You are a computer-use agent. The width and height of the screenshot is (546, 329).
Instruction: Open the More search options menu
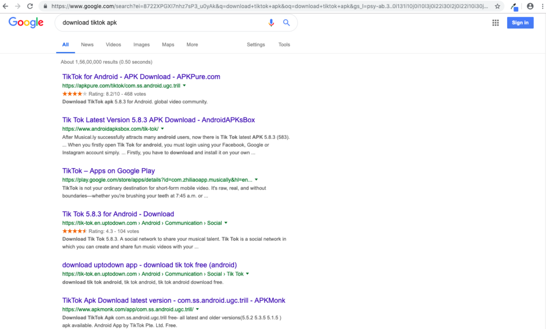point(192,45)
